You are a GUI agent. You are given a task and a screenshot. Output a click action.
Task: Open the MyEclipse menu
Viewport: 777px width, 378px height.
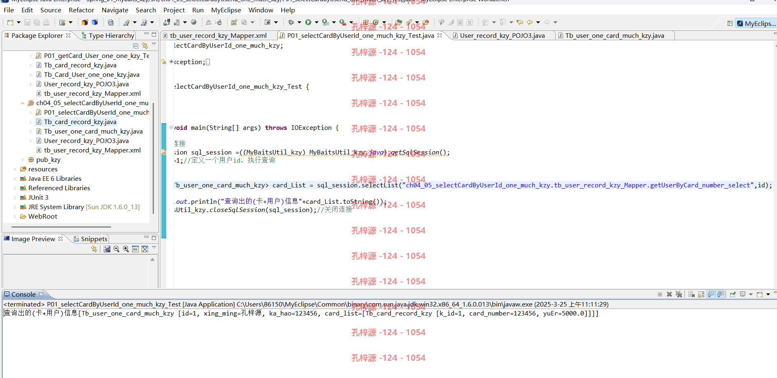226,10
